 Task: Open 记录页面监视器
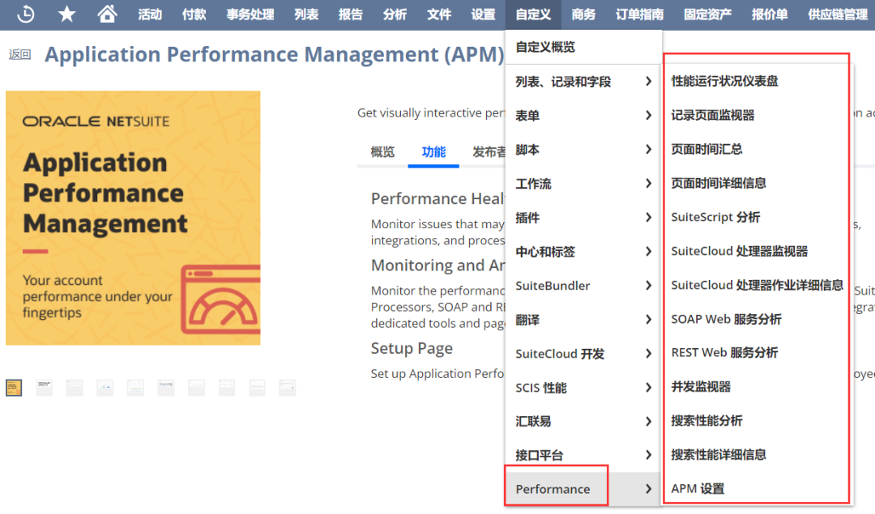point(713,116)
